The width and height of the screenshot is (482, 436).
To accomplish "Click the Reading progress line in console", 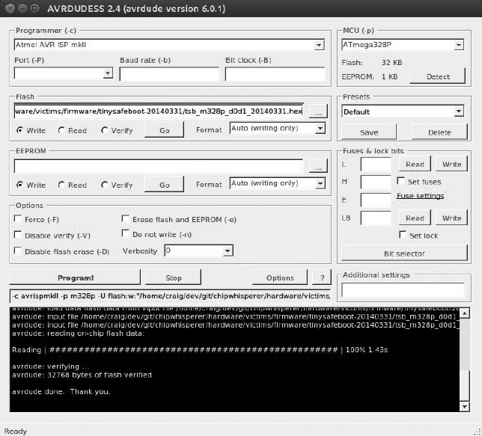I will tap(200, 350).
